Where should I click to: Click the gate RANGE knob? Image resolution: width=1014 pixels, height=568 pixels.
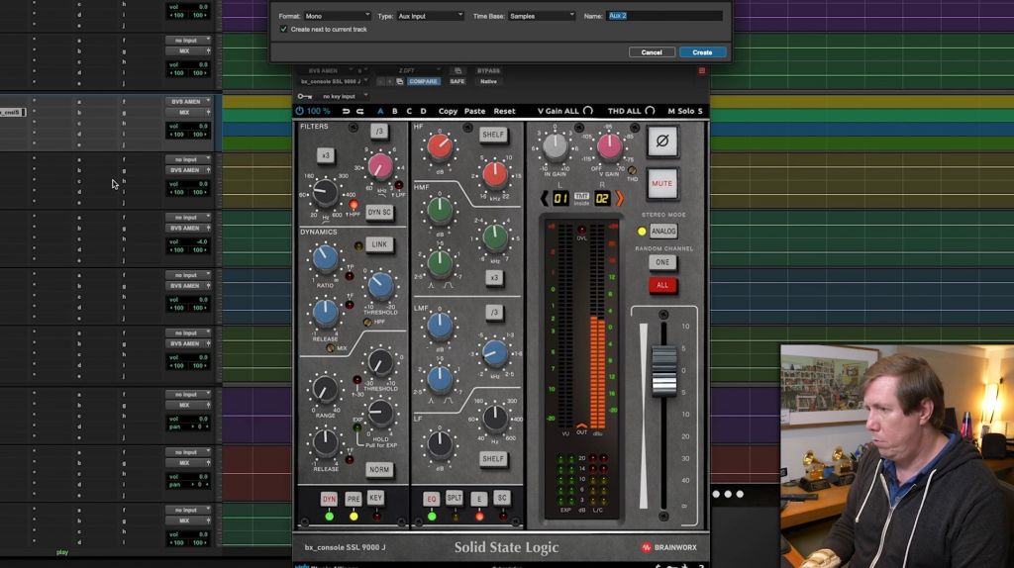[x=325, y=389]
